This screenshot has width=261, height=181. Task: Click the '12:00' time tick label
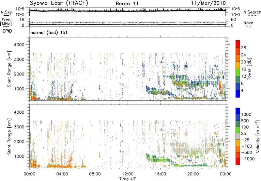click(x=128, y=174)
